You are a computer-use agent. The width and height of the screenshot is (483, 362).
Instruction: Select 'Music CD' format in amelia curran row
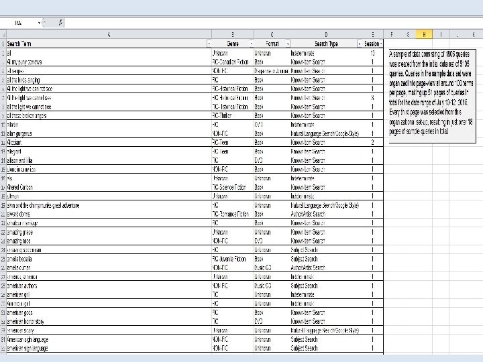tap(272, 267)
